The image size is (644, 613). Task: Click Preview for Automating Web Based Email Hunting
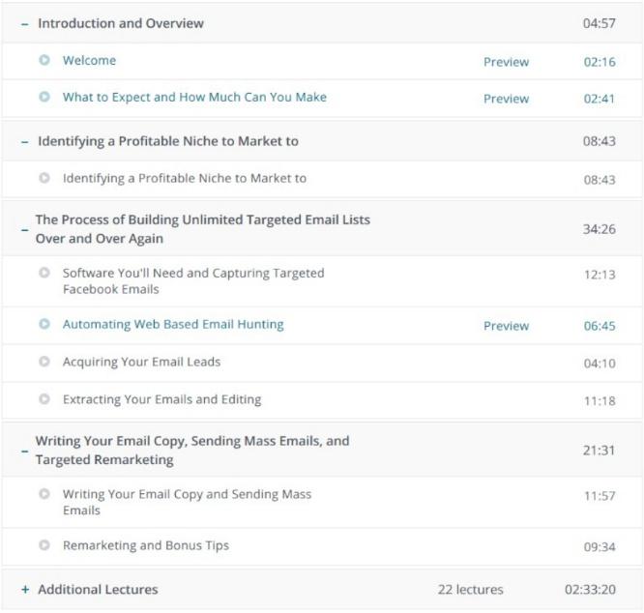(506, 326)
